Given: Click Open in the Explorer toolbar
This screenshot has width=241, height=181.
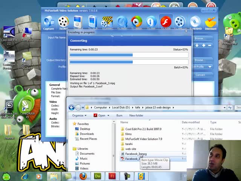Looking at the screenshot, I should (99, 115).
